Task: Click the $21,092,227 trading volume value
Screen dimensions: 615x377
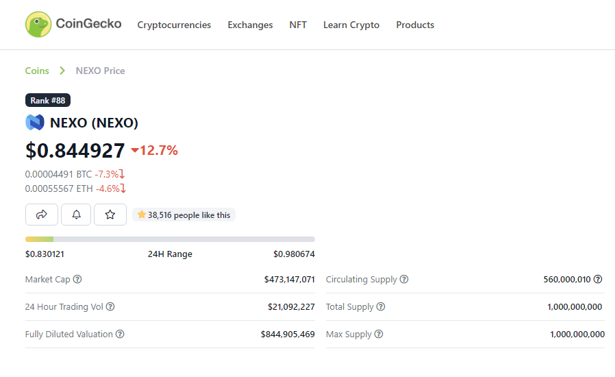Action: coord(292,306)
